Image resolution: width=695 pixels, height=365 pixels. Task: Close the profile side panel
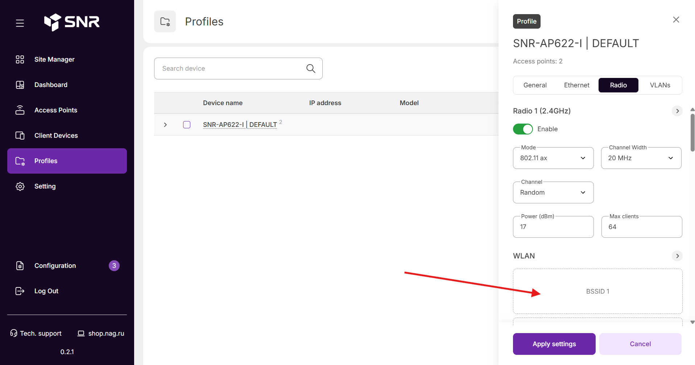(676, 20)
